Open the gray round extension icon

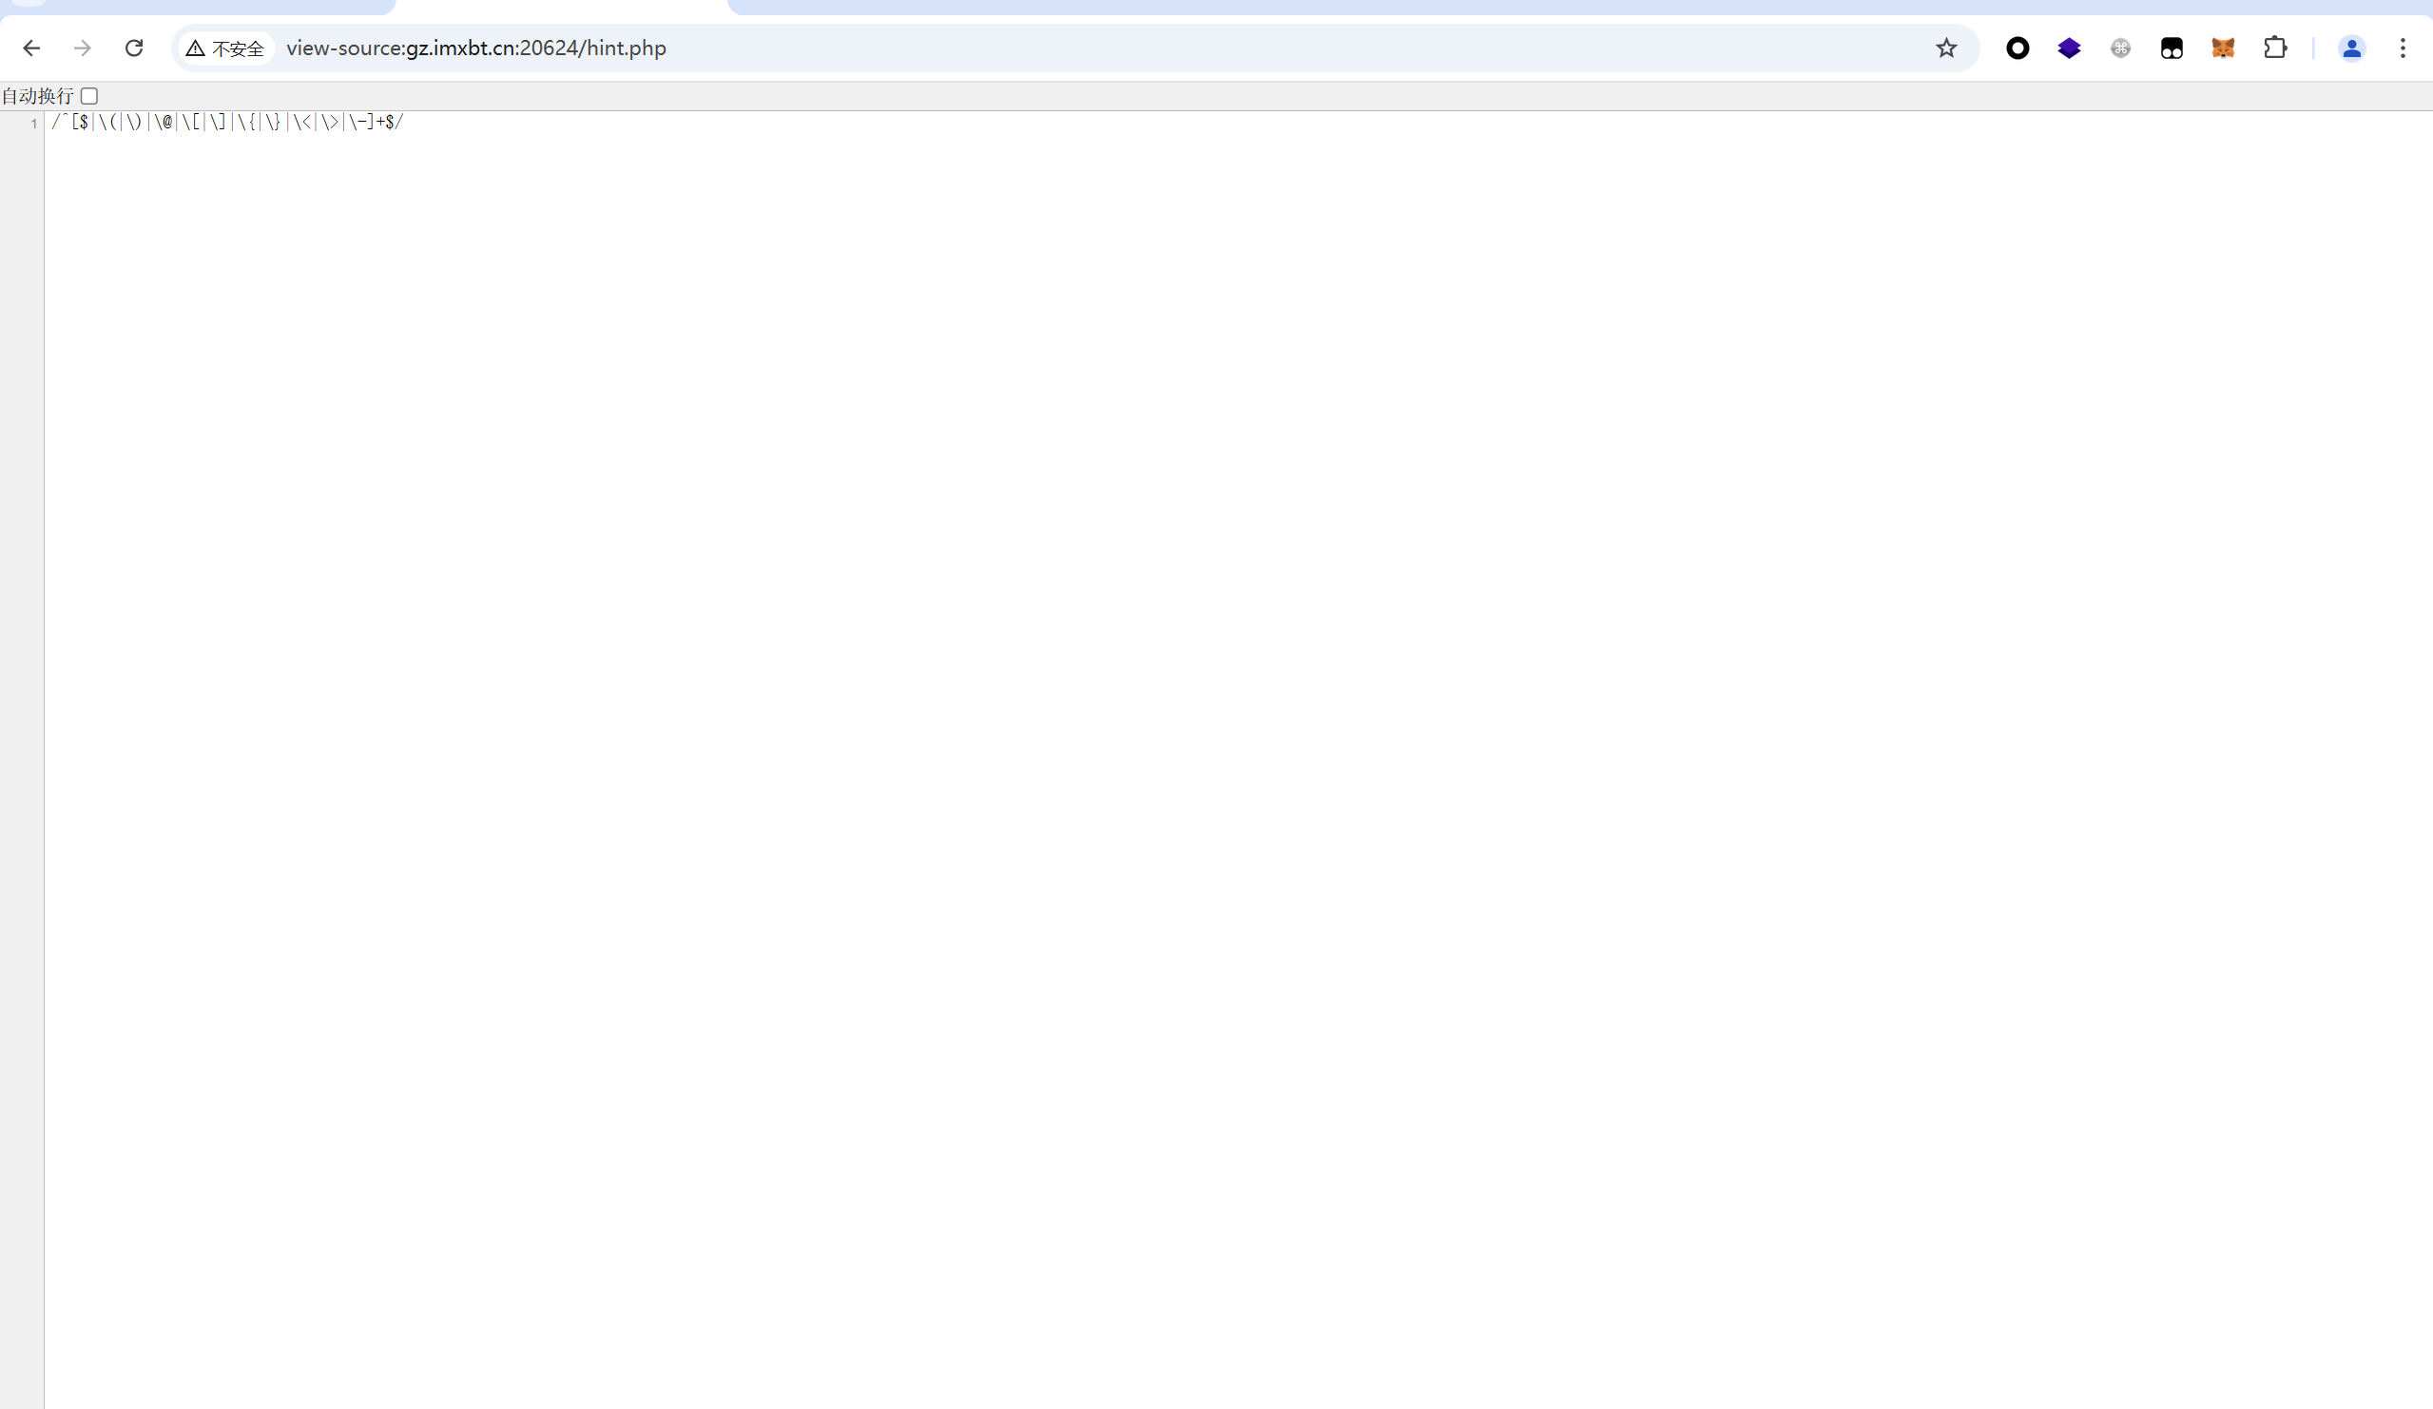2120,48
